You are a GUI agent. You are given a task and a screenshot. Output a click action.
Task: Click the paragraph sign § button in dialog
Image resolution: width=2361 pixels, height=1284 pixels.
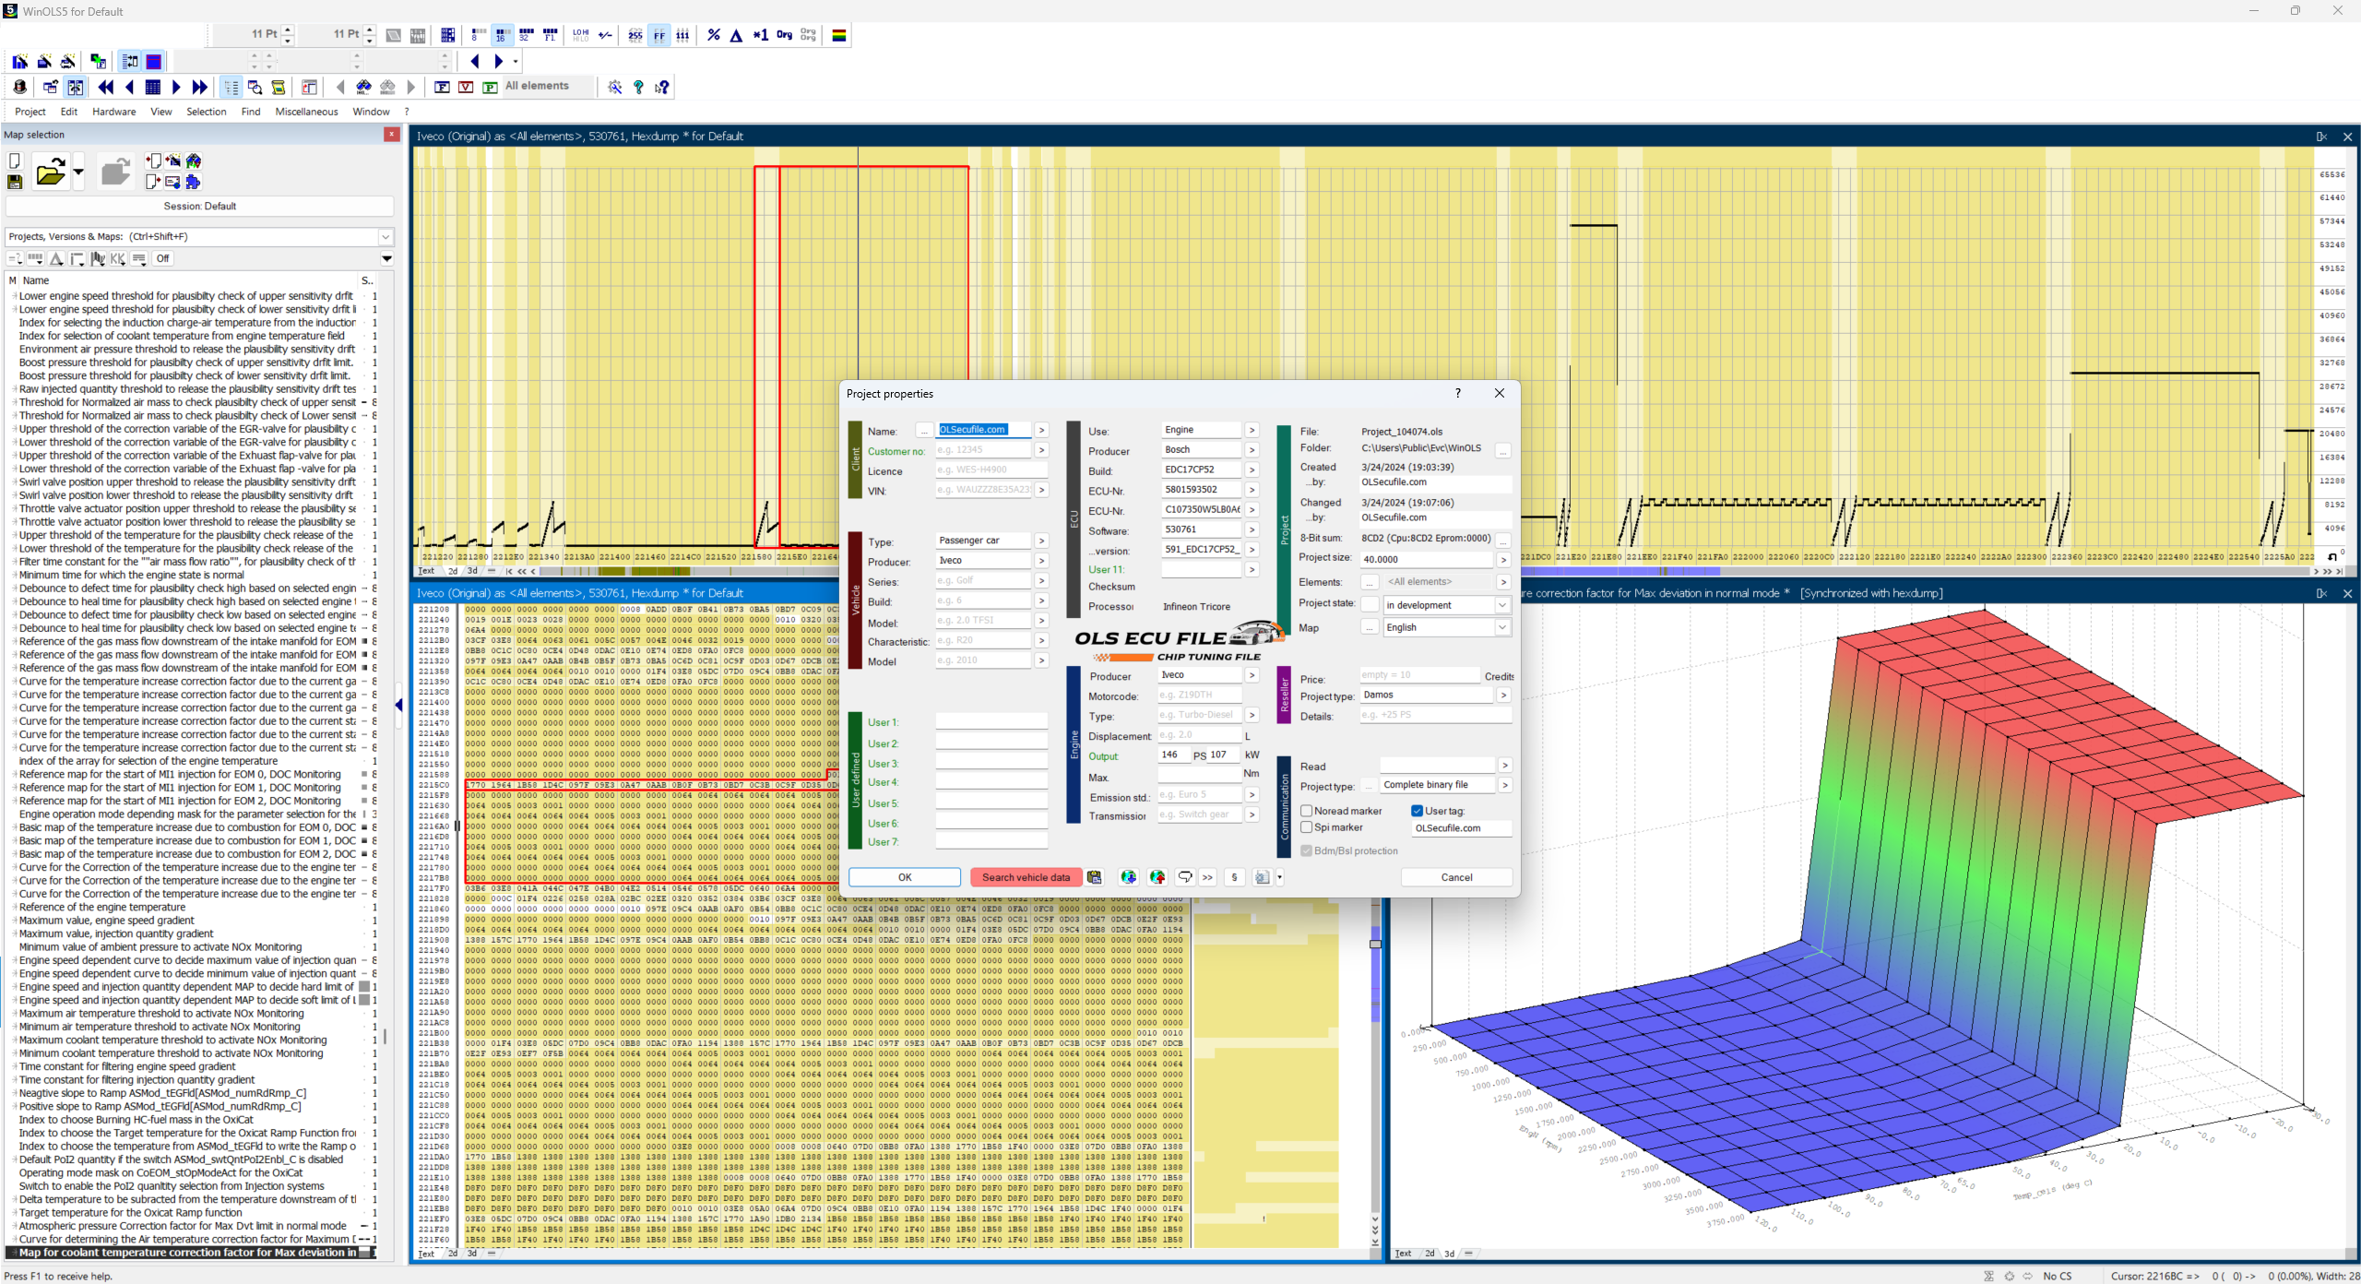(1234, 877)
